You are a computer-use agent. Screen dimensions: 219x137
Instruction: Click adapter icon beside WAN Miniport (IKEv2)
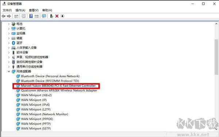(x=18, y=95)
